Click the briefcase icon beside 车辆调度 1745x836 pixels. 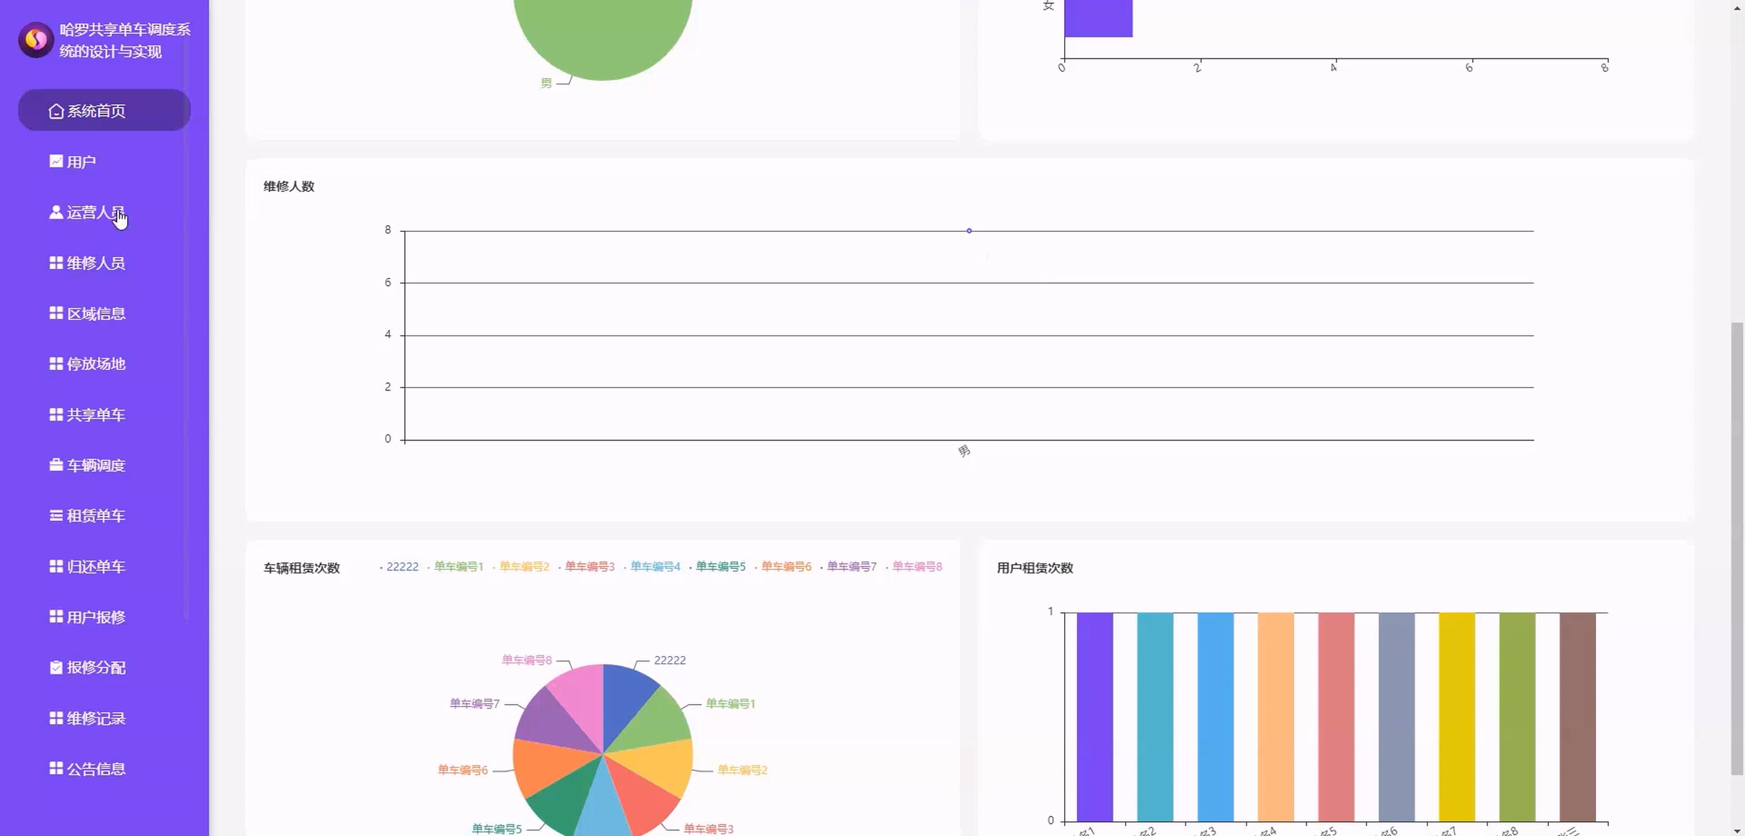point(56,465)
